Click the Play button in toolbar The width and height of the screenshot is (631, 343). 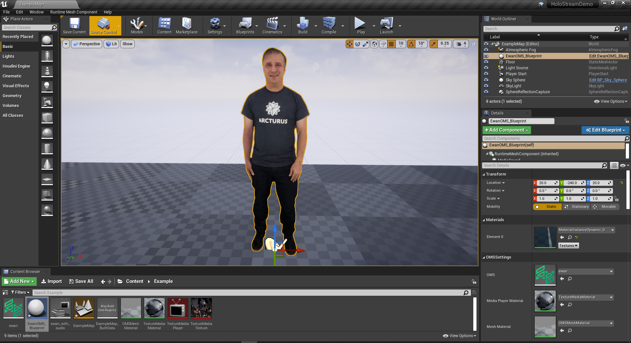click(x=361, y=26)
